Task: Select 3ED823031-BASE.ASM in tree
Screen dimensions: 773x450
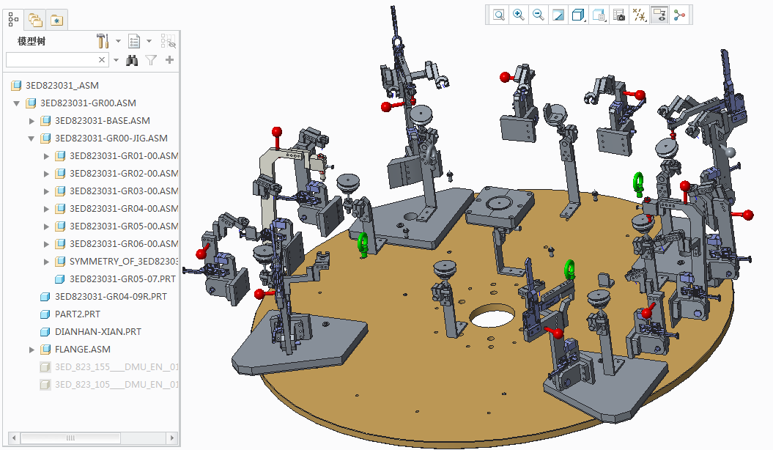Action: click(103, 120)
